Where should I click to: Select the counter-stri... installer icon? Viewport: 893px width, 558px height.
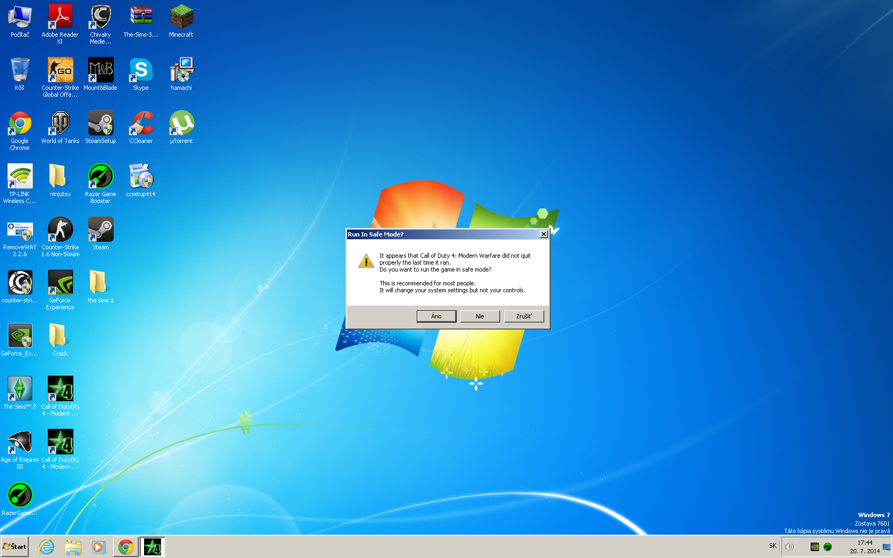pos(20,287)
